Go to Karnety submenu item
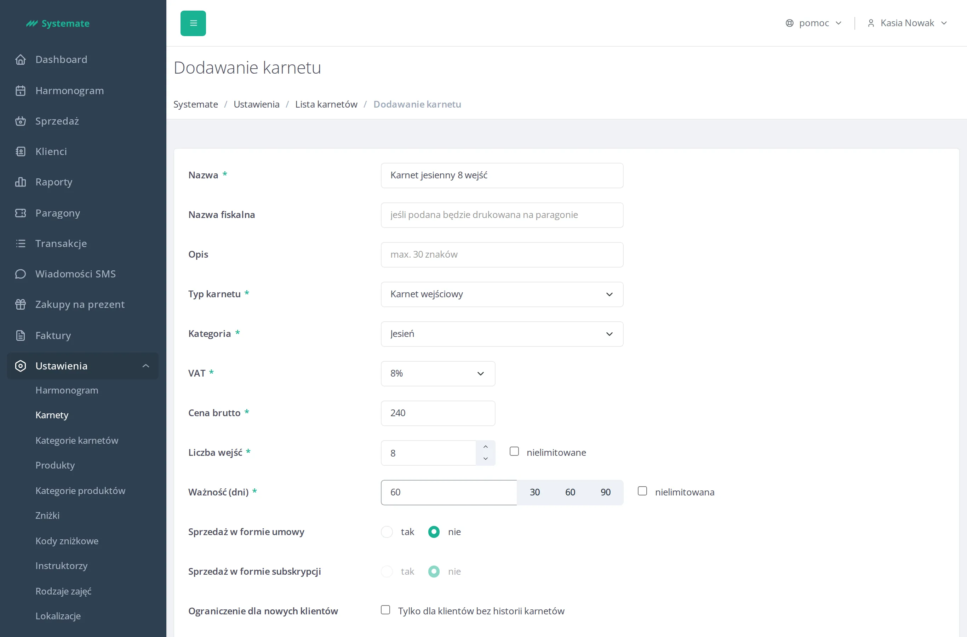 [52, 415]
